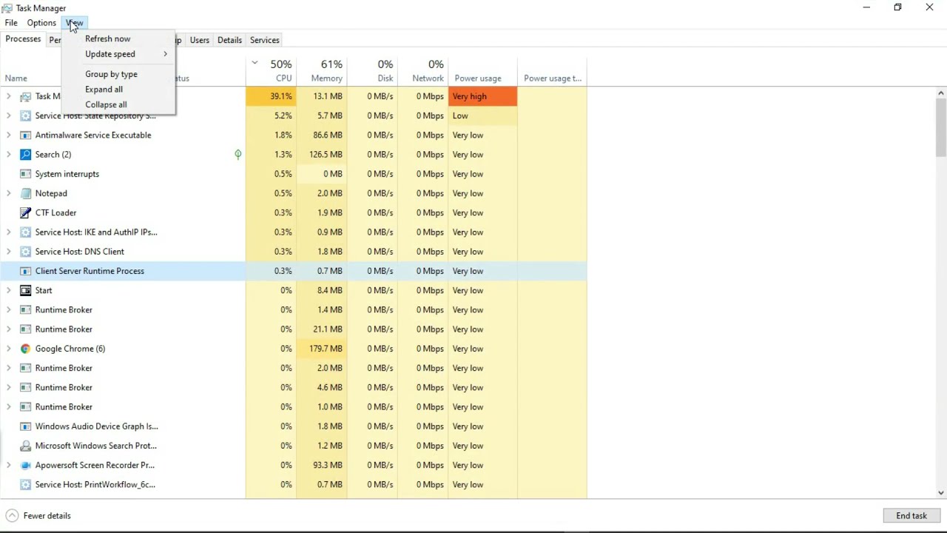This screenshot has height=533, width=947.
Task: Expand the Search (2) process group
Action: click(x=9, y=155)
